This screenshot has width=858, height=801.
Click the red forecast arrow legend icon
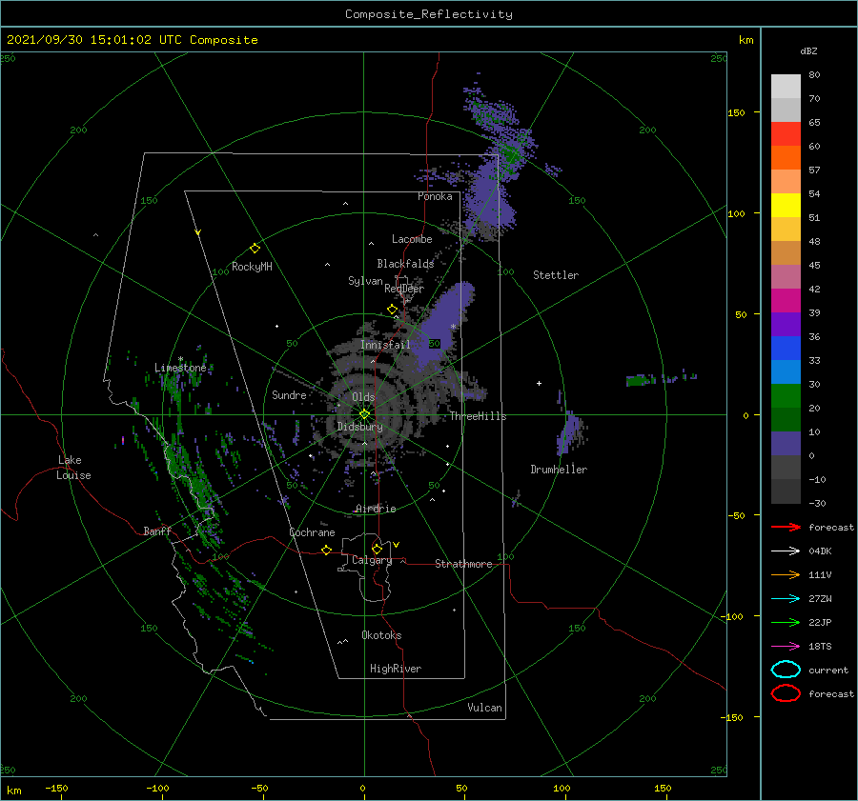pyautogui.click(x=786, y=527)
